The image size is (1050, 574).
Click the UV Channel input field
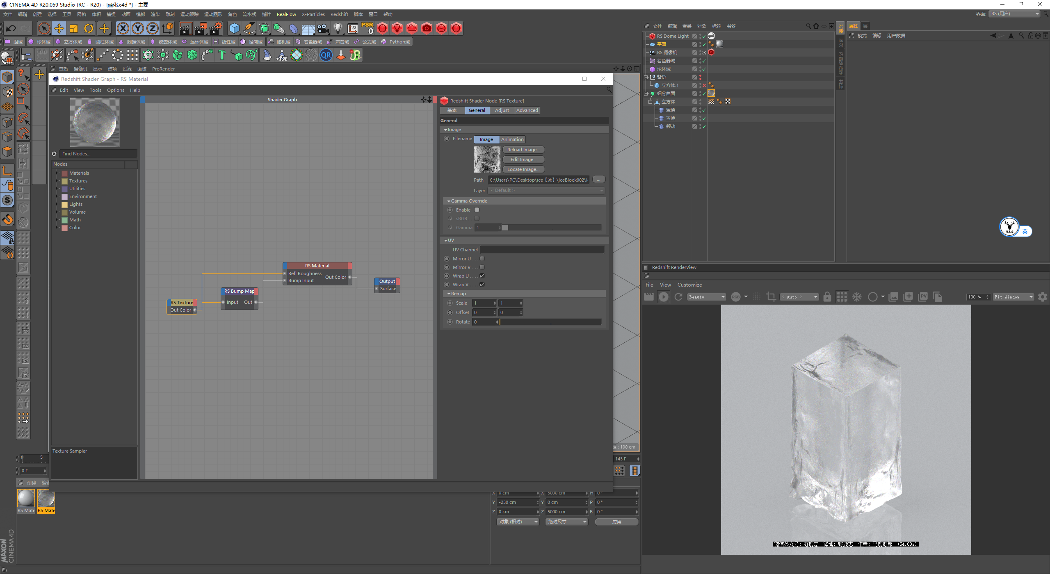(x=542, y=249)
